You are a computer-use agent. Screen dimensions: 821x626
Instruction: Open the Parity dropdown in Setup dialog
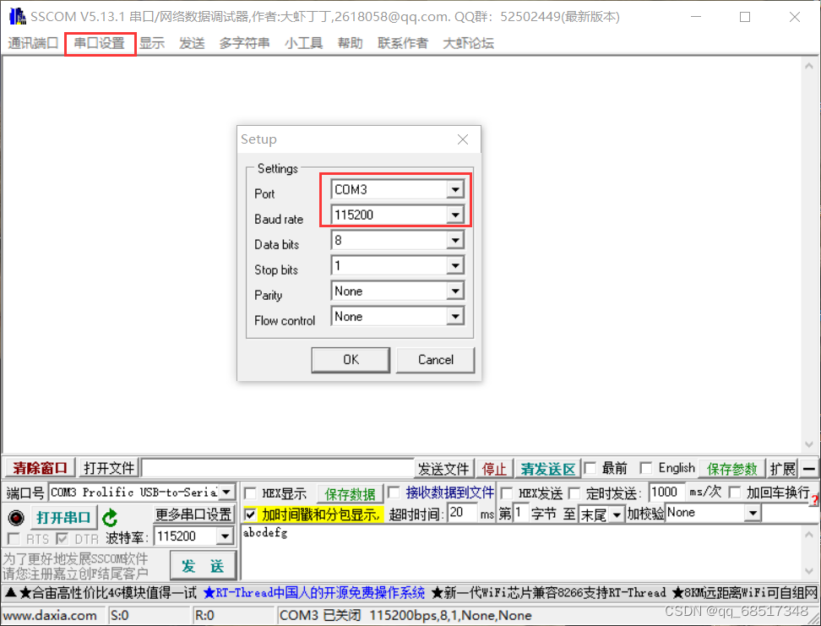click(456, 291)
